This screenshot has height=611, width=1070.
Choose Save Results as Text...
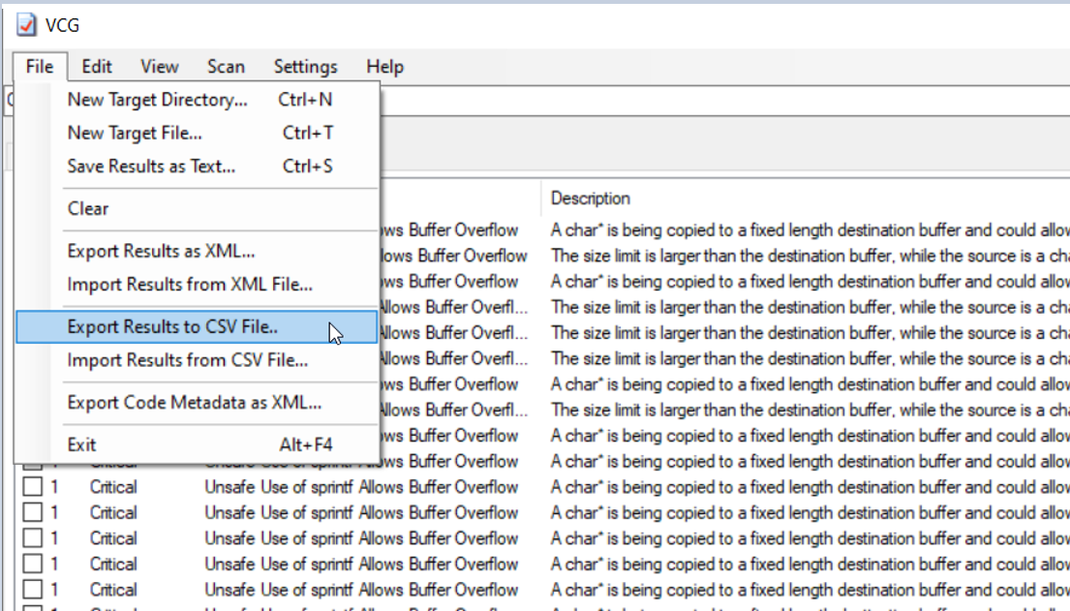(x=197, y=167)
